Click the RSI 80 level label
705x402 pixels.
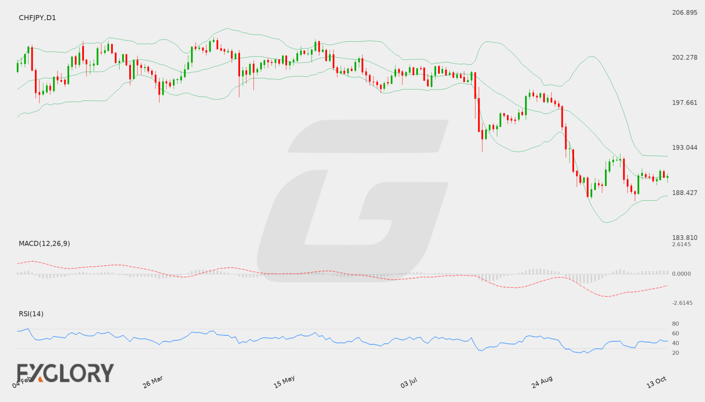[x=676, y=324]
